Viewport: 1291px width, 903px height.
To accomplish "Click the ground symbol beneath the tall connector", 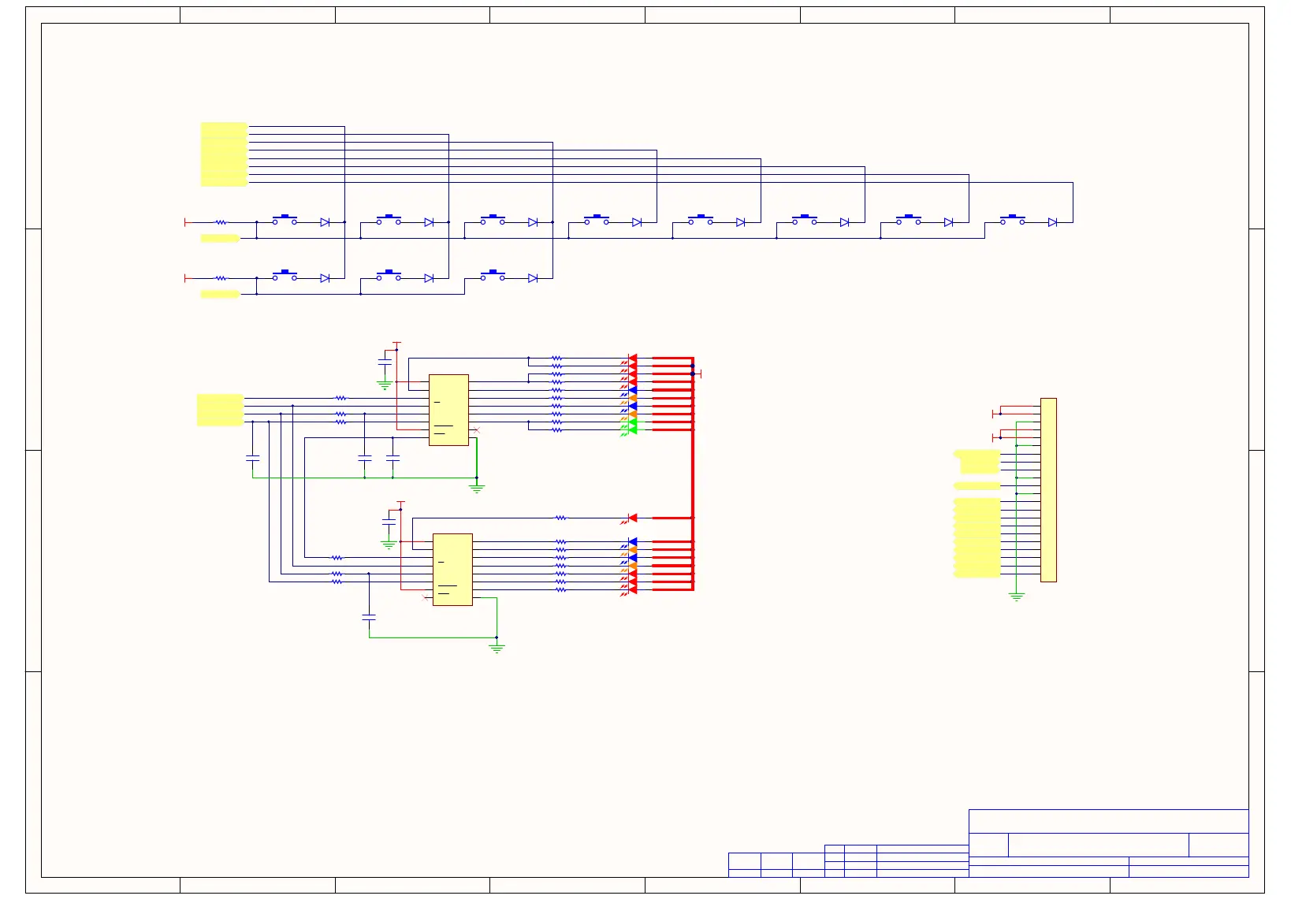I will click(x=1017, y=596).
